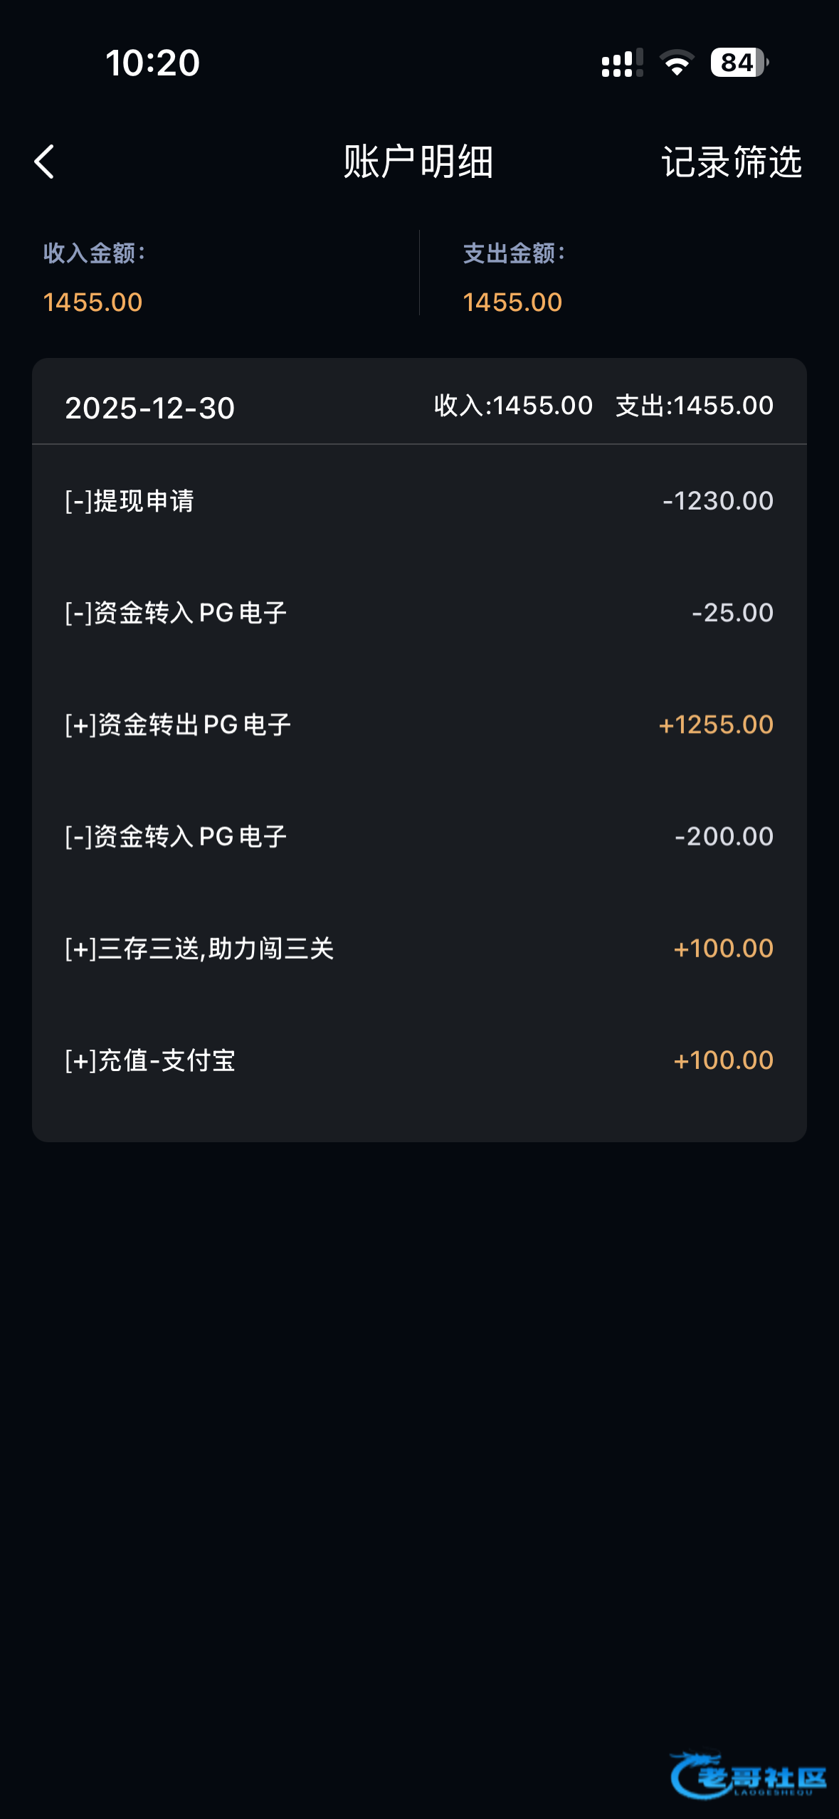The height and width of the screenshot is (1819, 839).
Task: Tap the Wi-Fi status icon
Action: point(677,63)
